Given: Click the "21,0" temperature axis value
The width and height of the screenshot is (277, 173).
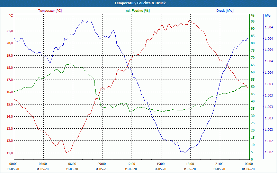Looking at the screenshot, I should tap(10, 31).
